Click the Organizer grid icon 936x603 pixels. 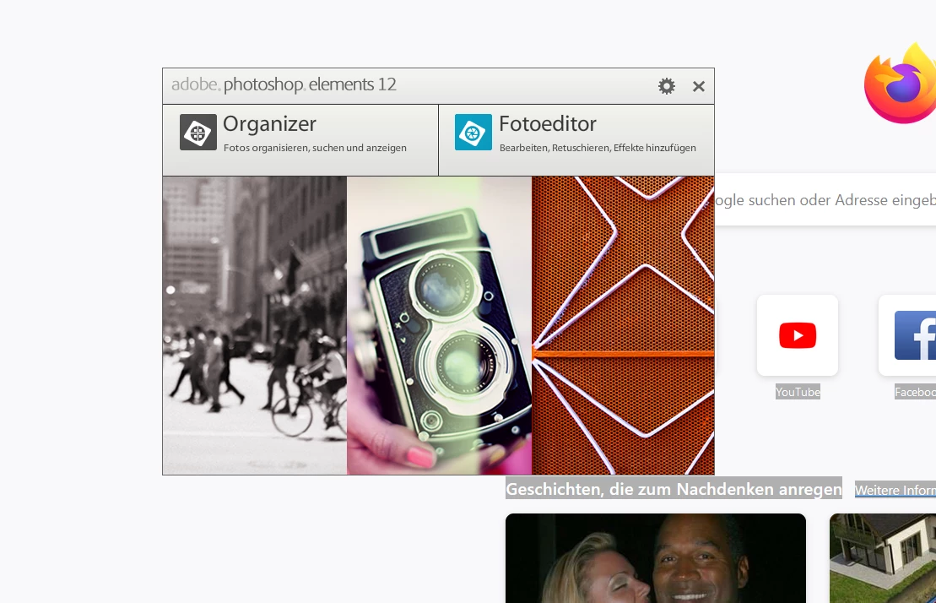[198, 132]
